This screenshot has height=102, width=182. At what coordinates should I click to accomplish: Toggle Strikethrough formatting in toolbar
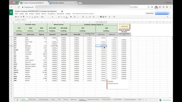click(64, 17)
